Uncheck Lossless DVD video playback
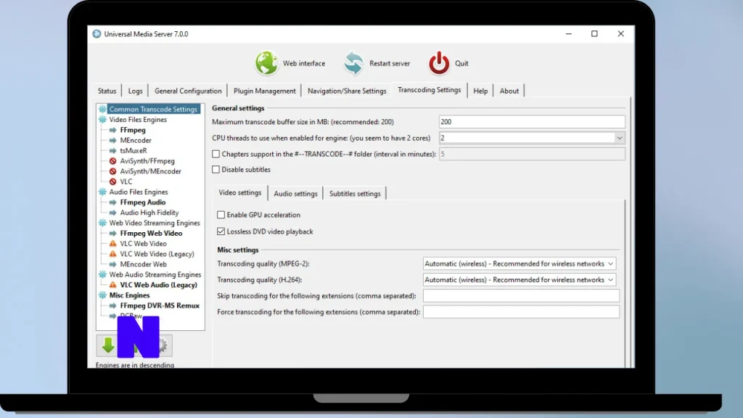743x418 pixels. pos(221,231)
